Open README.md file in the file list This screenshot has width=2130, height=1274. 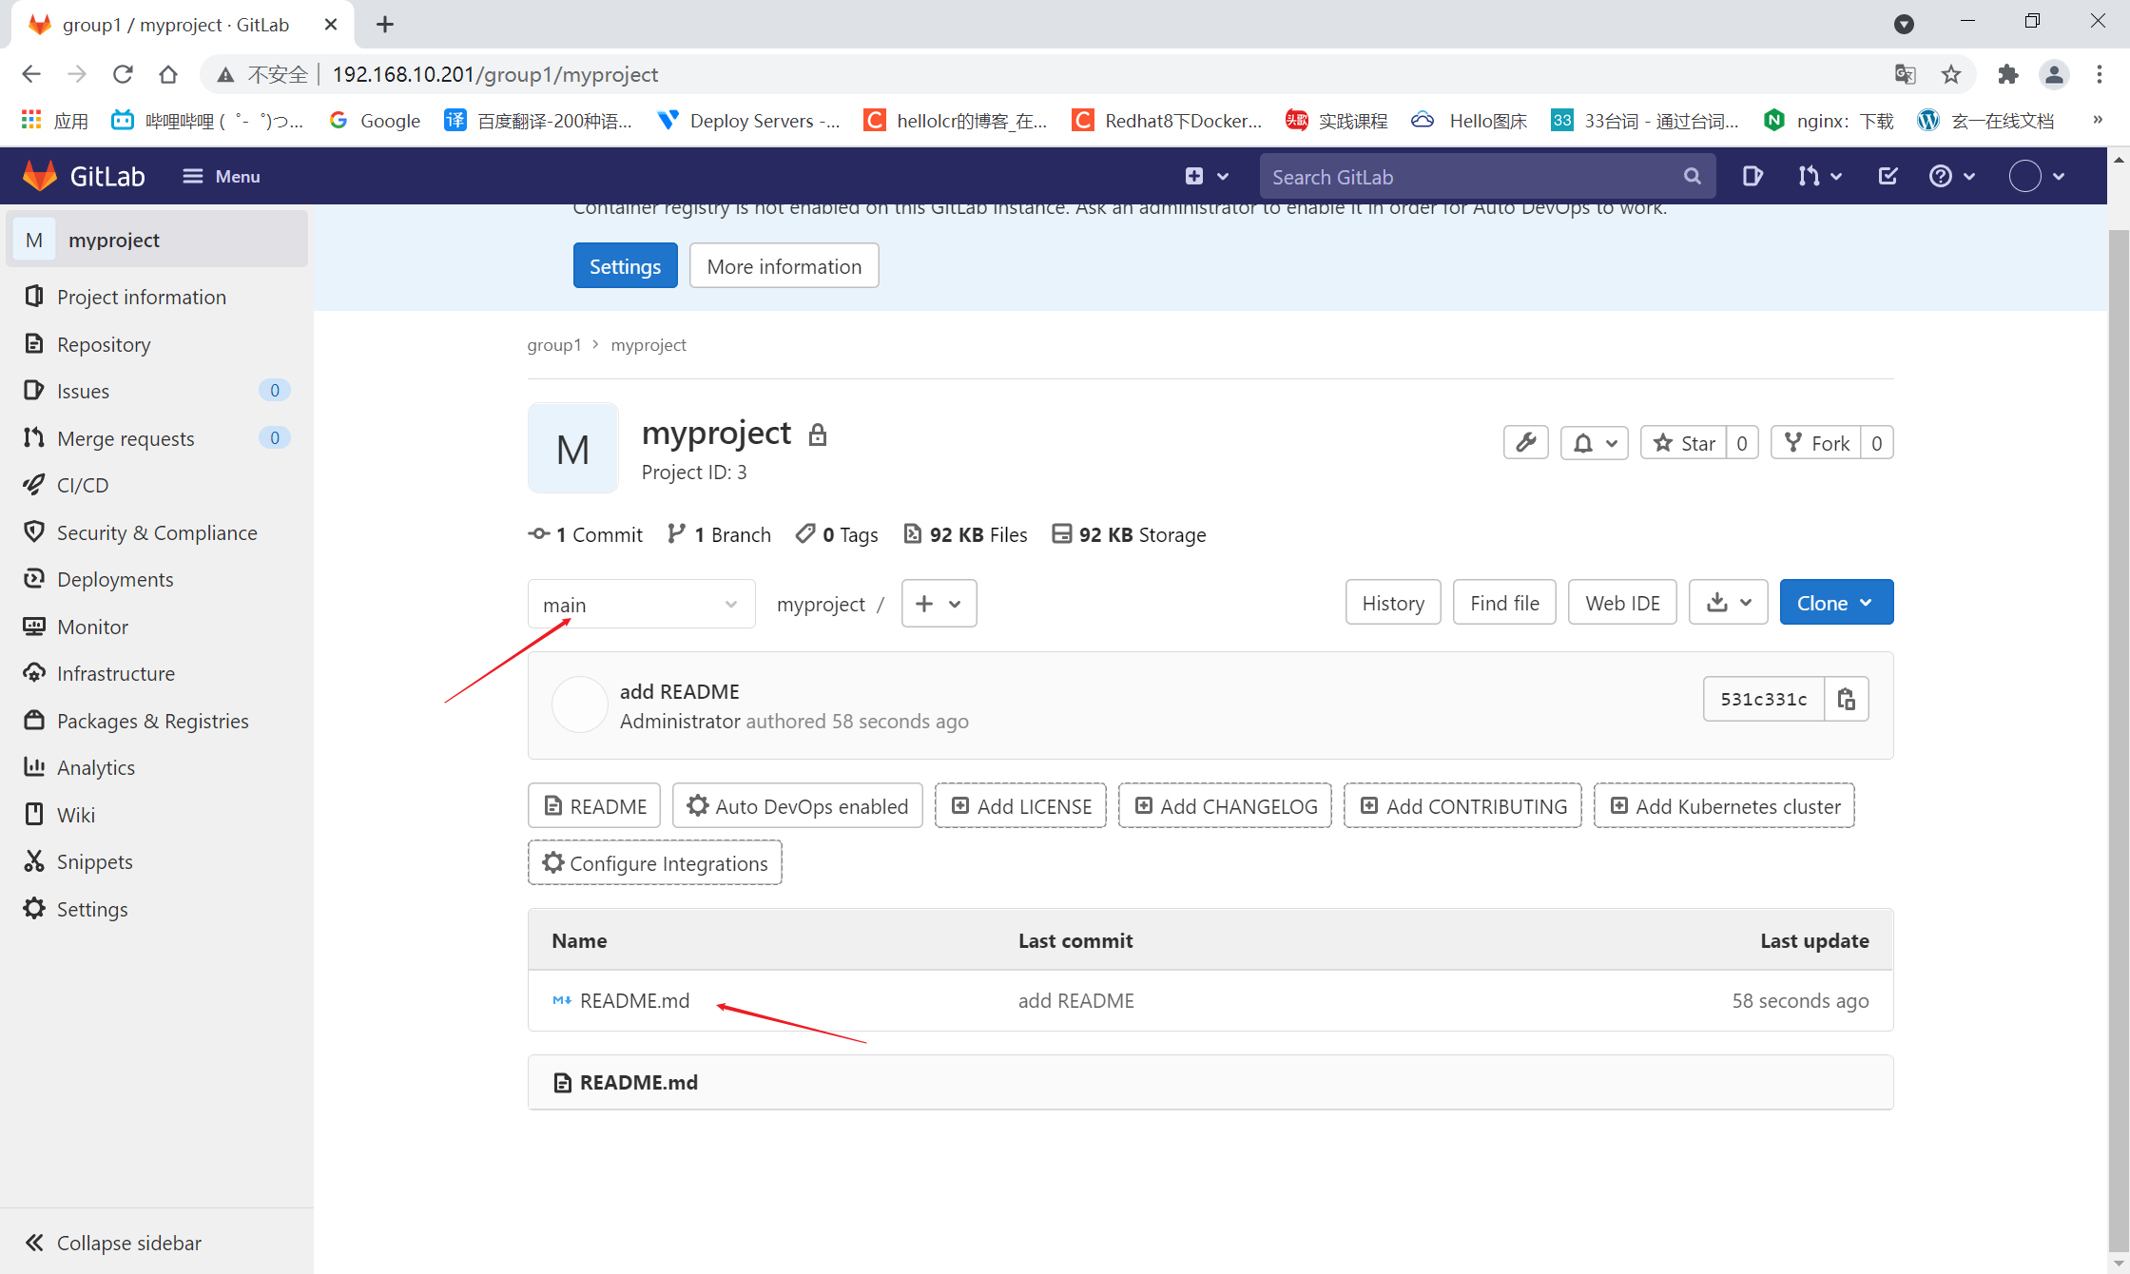pos(634,1000)
